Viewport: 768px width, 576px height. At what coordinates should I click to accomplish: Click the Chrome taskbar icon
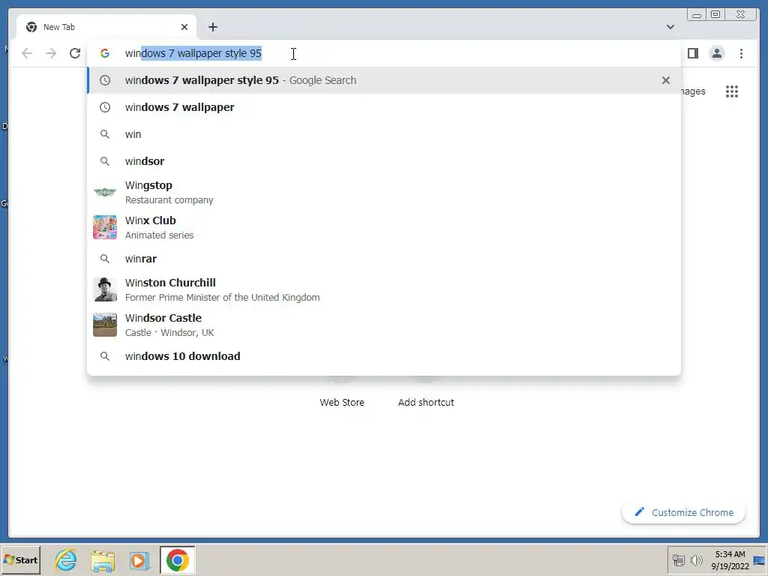click(x=177, y=559)
